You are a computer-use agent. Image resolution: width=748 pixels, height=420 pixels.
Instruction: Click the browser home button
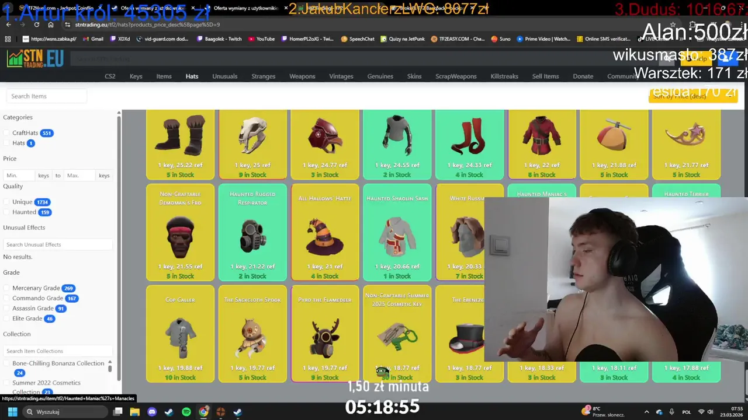click(51, 24)
